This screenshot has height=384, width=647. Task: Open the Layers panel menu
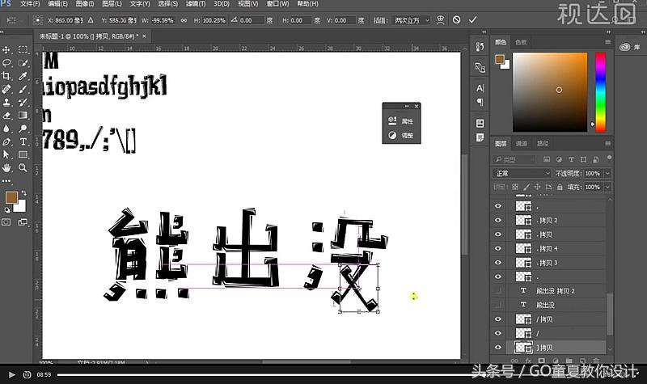click(x=608, y=144)
